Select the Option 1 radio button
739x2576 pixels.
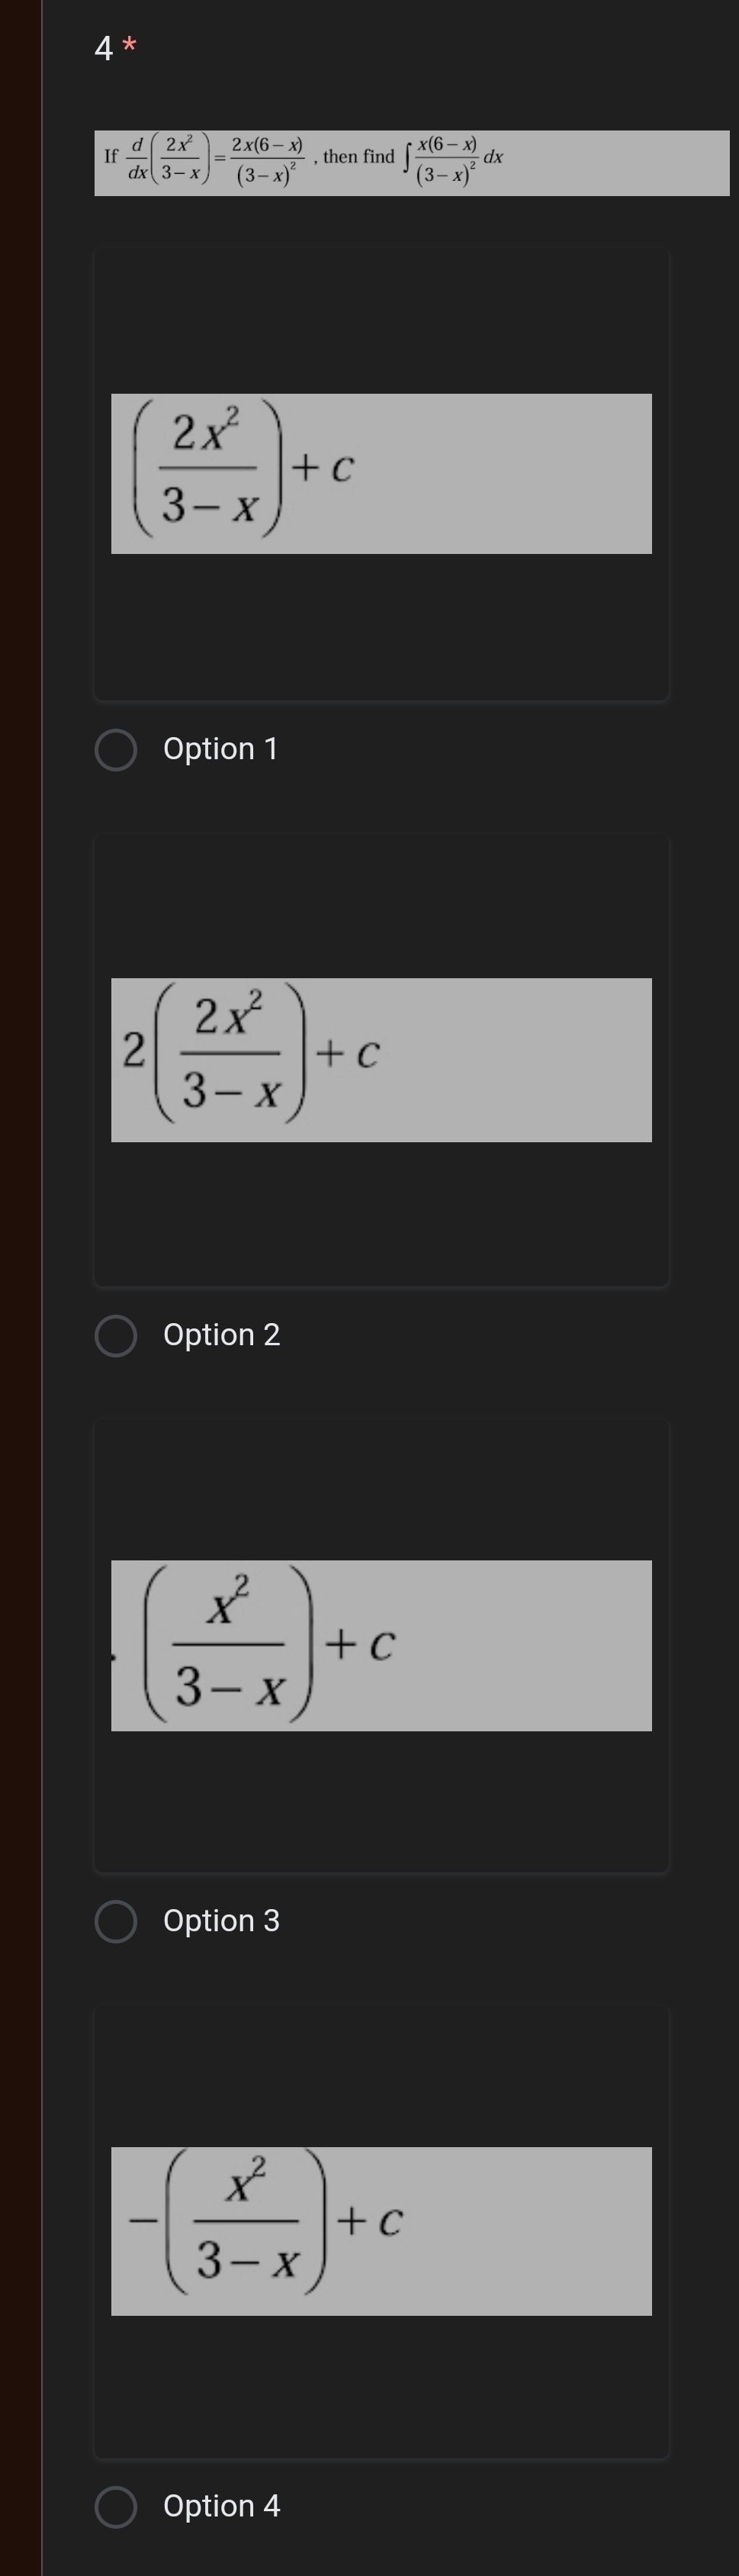click(x=116, y=750)
